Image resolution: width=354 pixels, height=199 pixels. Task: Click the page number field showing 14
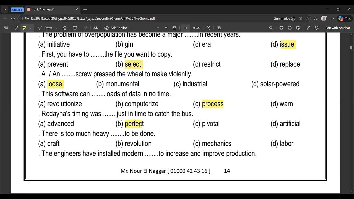coord(186,28)
